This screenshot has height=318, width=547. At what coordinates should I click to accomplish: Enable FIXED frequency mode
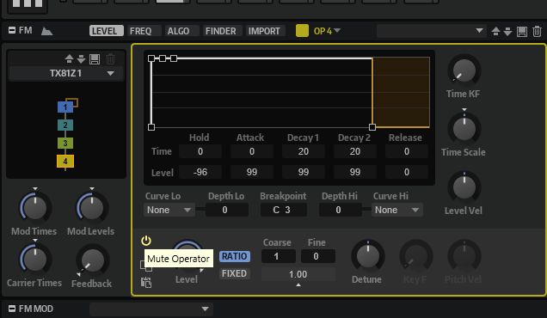click(x=235, y=273)
